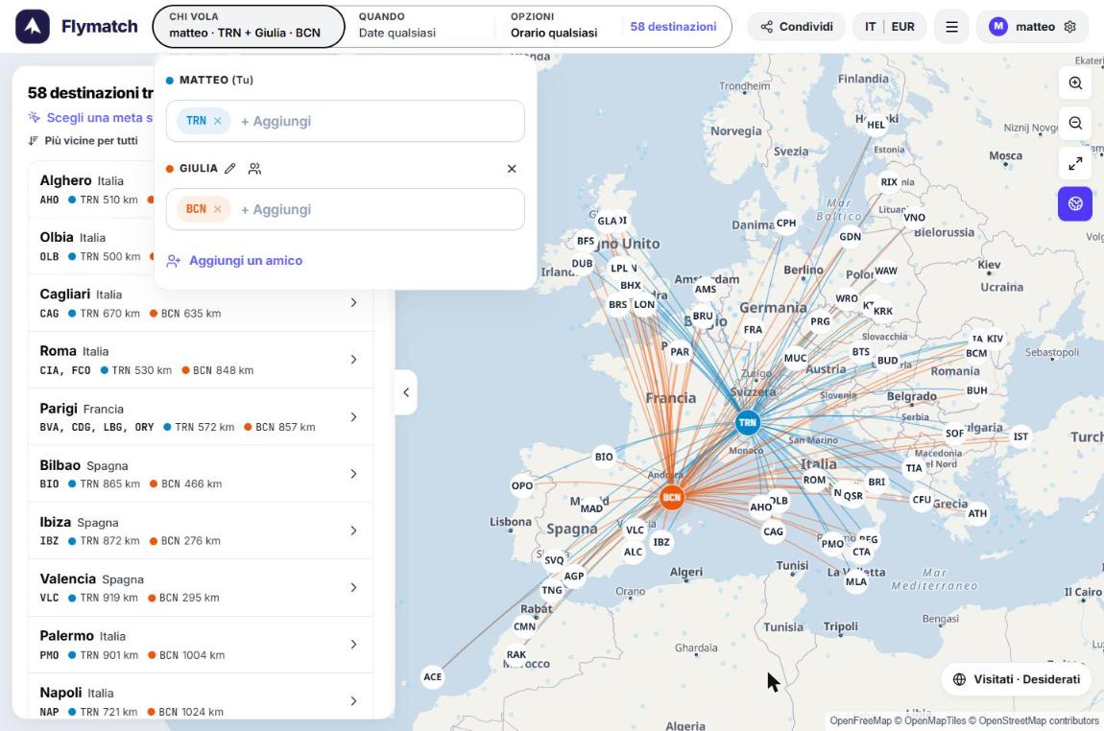Image resolution: width=1104 pixels, height=731 pixels.
Task: Edit Giulia's name with pencil icon
Action: pyautogui.click(x=229, y=168)
